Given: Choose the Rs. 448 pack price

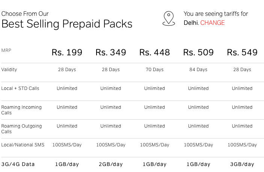Looking at the screenshot, I should tap(154, 52).
